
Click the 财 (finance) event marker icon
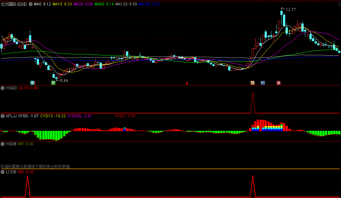tap(263, 83)
